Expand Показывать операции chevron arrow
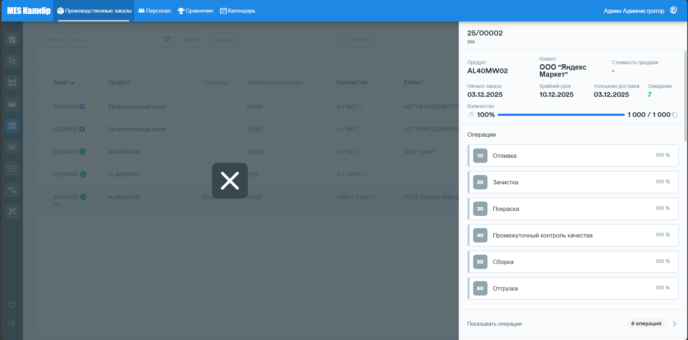The width and height of the screenshot is (688, 340). click(x=674, y=324)
